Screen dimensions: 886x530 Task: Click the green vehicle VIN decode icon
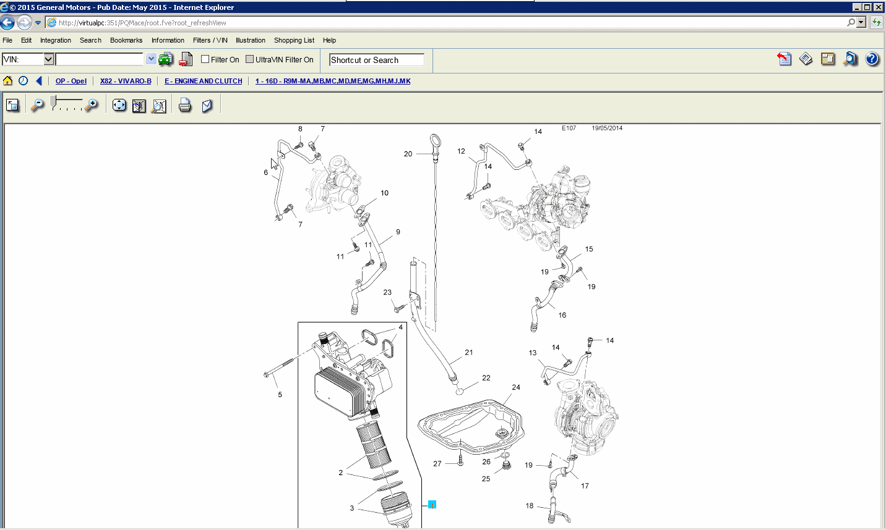[166, 59]
